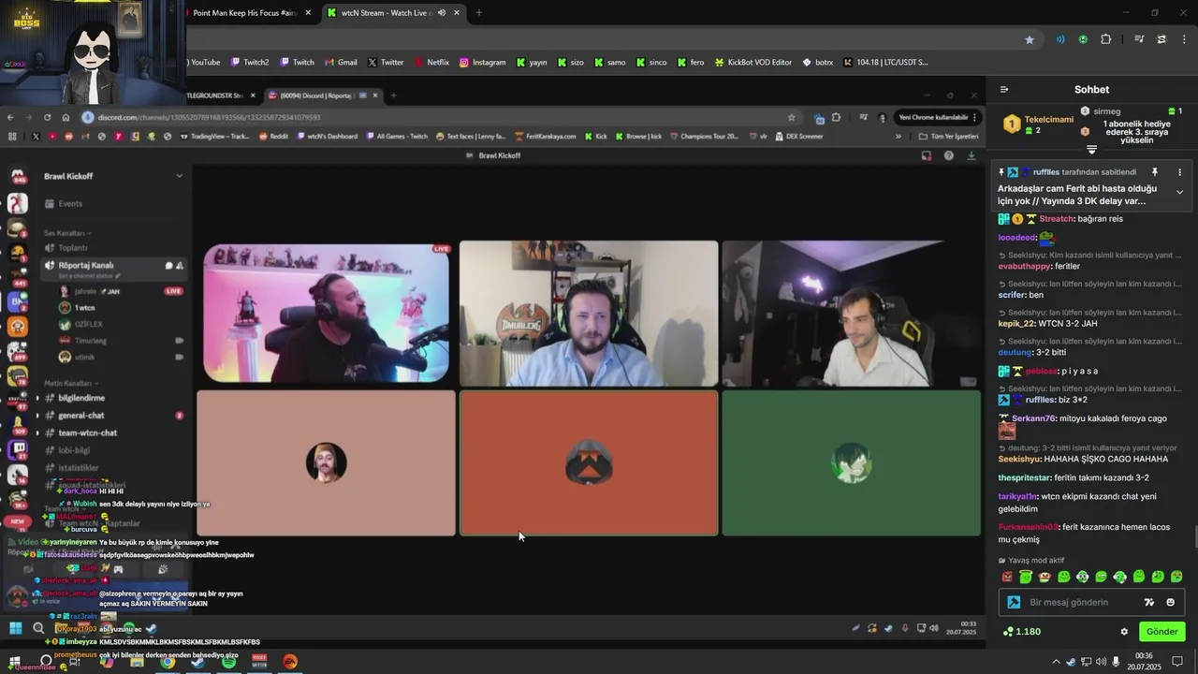Open team-wtcn-chat text channel
The height and width of the screenshot is (674, 1198).
[x=87, y=433]
